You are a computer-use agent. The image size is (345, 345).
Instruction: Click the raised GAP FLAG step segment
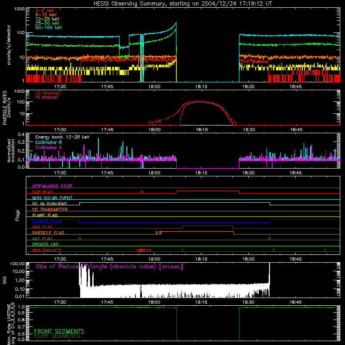[x=208, y=191]
